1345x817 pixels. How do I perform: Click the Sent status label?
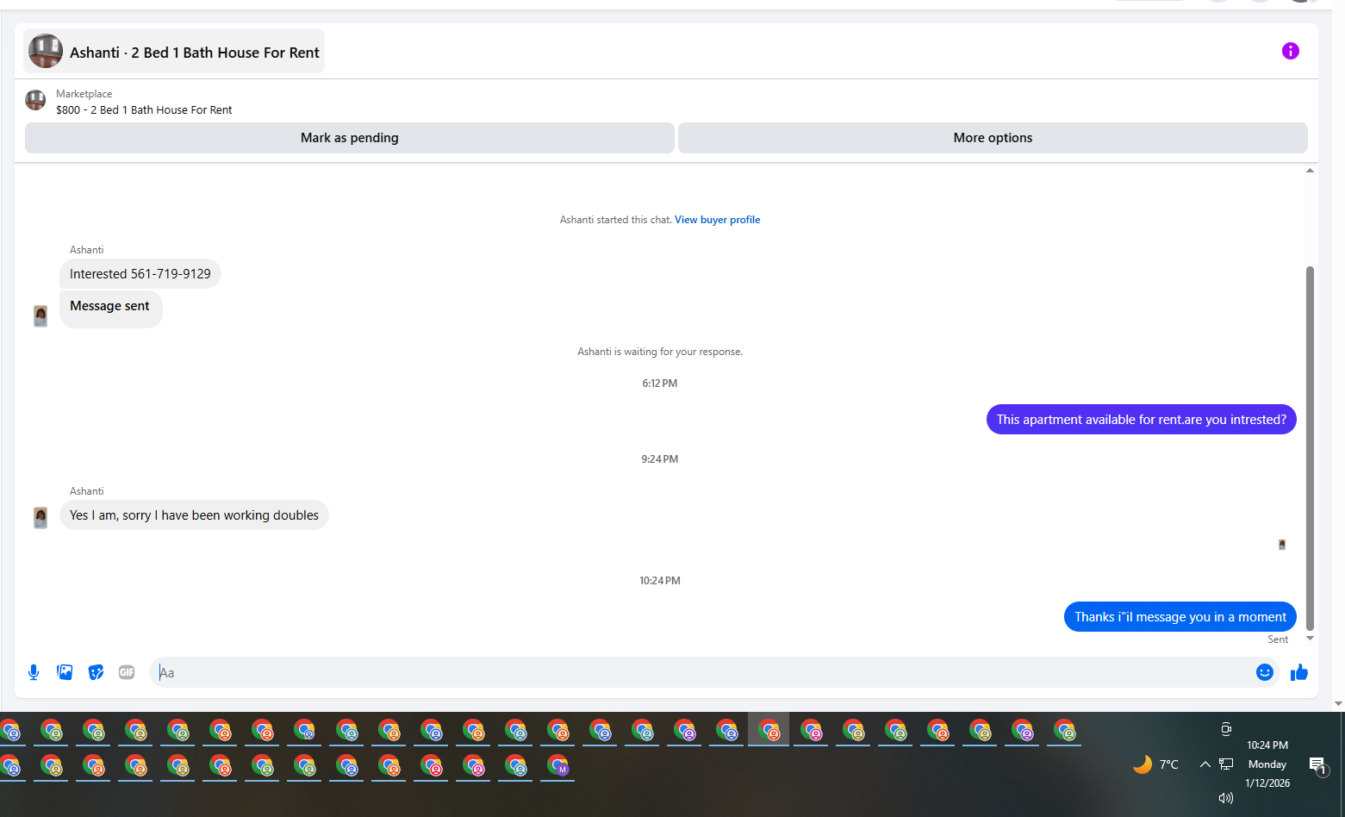pyautogui.click(x=1278, y=639)
